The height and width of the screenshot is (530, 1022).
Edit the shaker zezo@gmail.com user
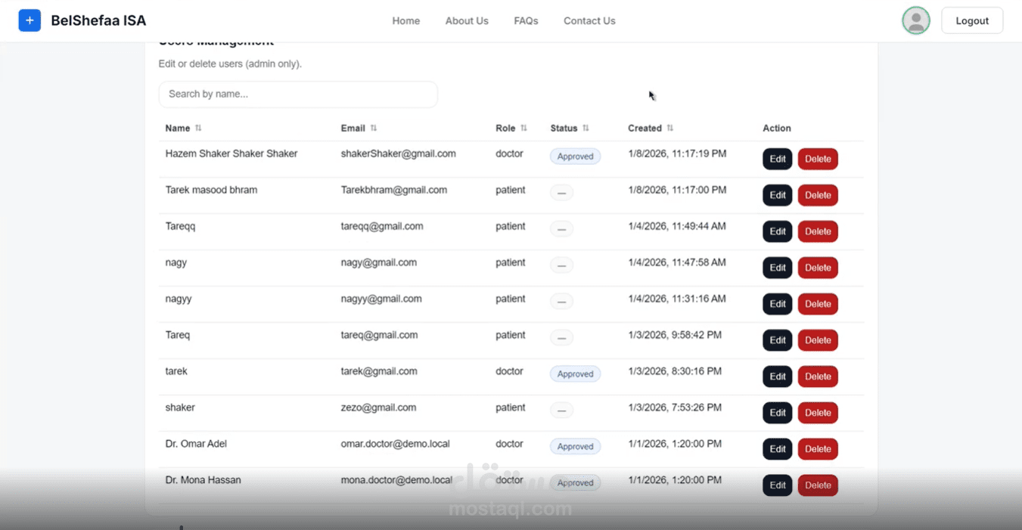coord(778,413)
